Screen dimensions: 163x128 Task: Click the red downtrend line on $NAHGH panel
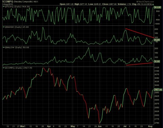click(x=140, y=33)
